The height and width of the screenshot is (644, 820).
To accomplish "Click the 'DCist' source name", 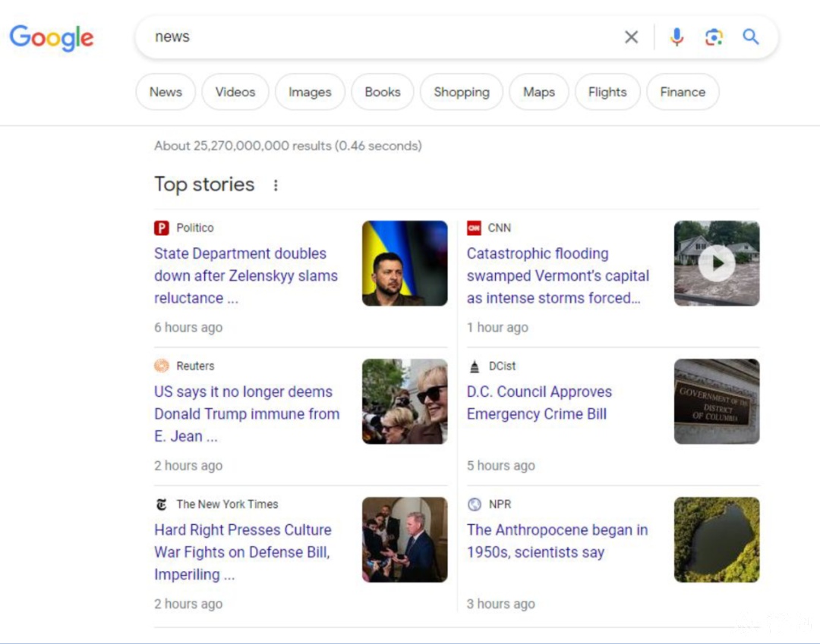I will [x=502, y=366].
